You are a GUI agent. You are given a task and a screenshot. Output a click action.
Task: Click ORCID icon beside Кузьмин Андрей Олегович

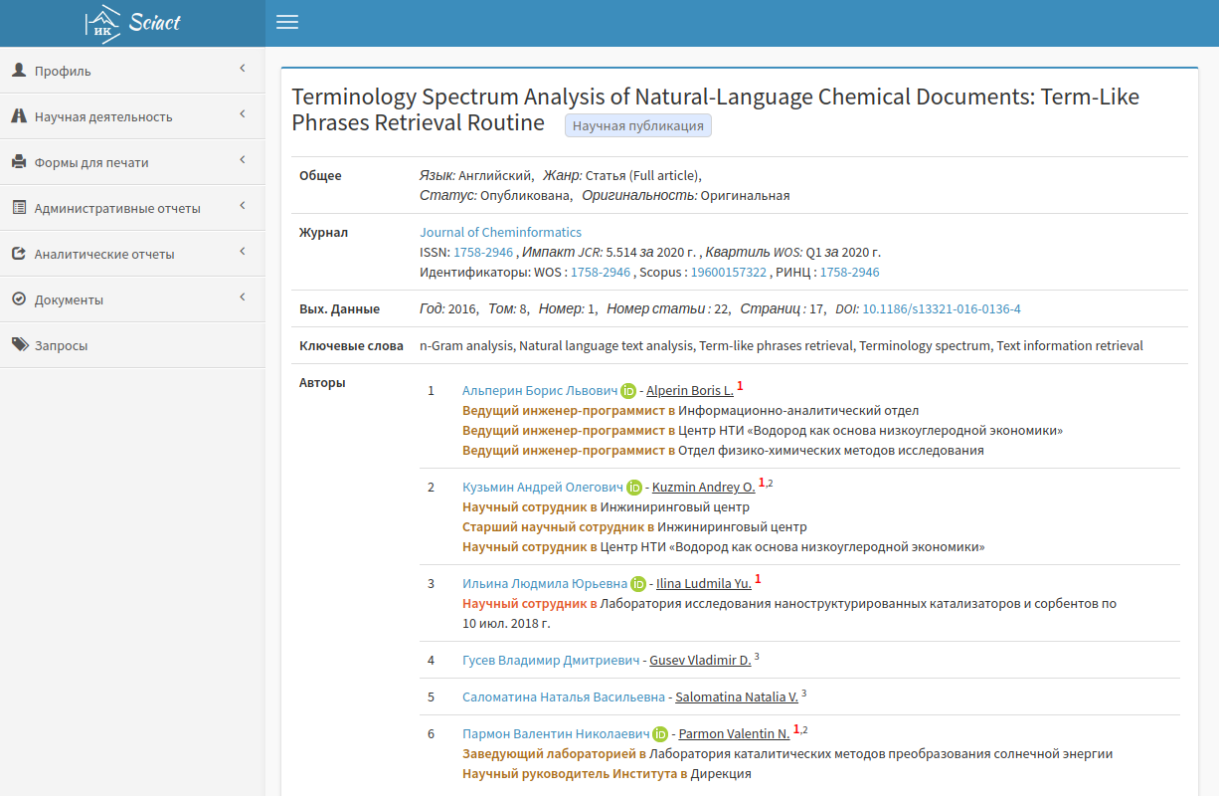[633, 488]
